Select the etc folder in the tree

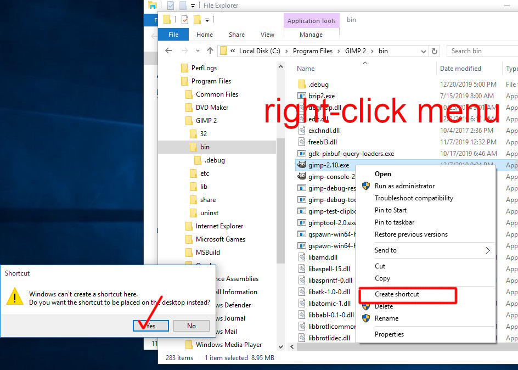205,174
